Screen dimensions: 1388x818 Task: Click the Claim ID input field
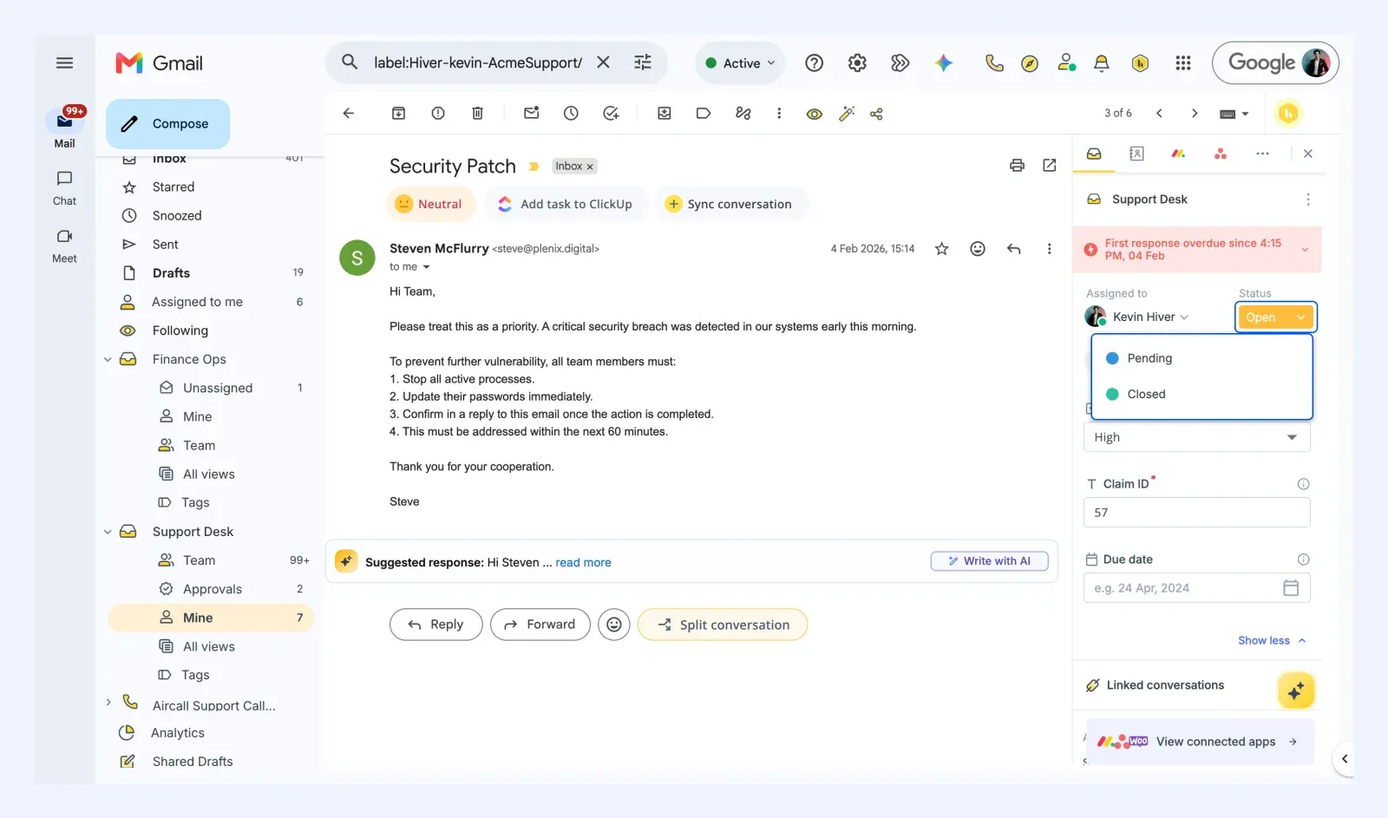1196,513
